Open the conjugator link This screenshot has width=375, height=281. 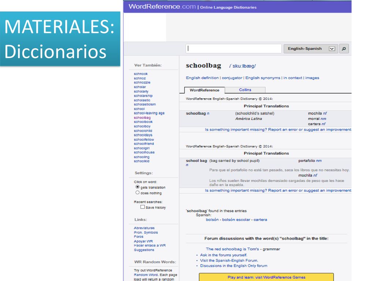232,78
